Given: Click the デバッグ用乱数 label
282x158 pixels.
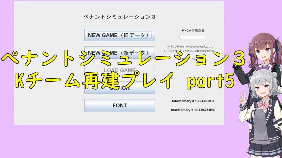Looking at the screenshot, I should [x=193, y=31].
